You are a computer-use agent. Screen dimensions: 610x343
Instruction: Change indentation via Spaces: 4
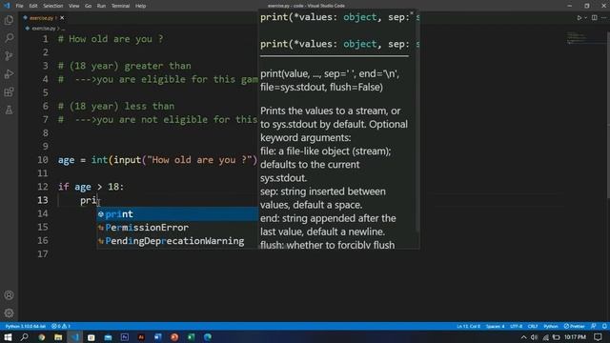coord(496,326)
